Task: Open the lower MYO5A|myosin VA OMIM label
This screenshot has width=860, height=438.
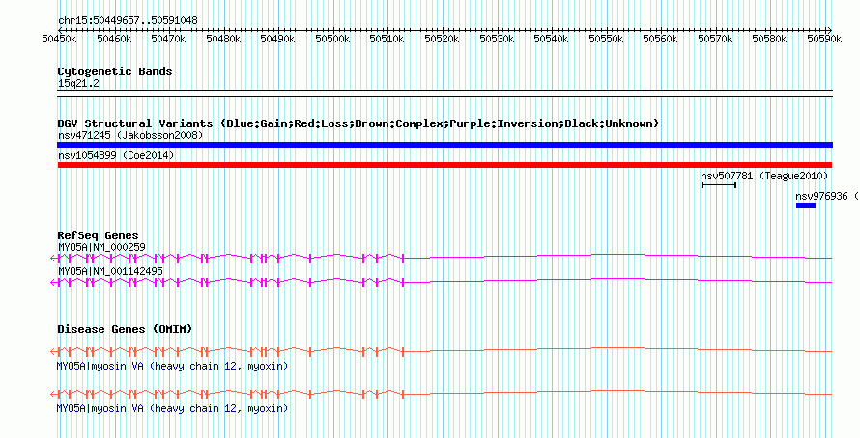Action: [x=172, y=408]
